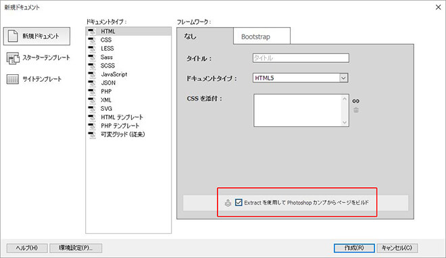This screenshot has height=258, width=446.
Task: Click the file icon beside CSS
Action: [92, 40]
